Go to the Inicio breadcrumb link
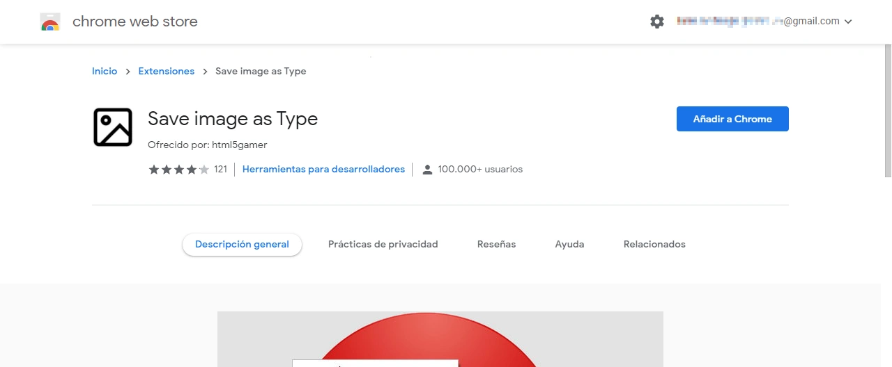 (x=105, y=71)
